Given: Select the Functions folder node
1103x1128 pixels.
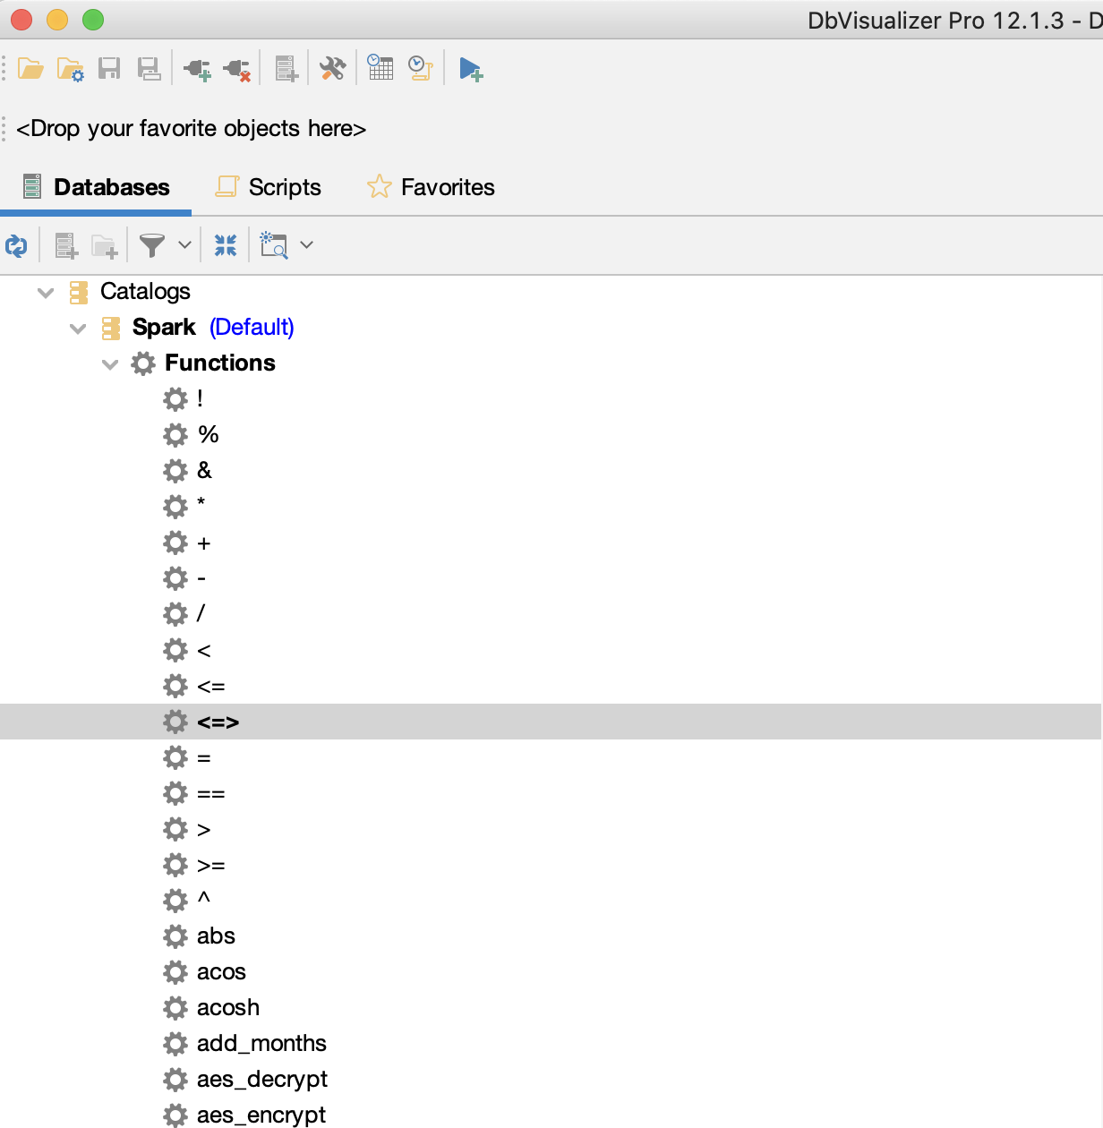Looking at the screenshot, I should (220, 363).
